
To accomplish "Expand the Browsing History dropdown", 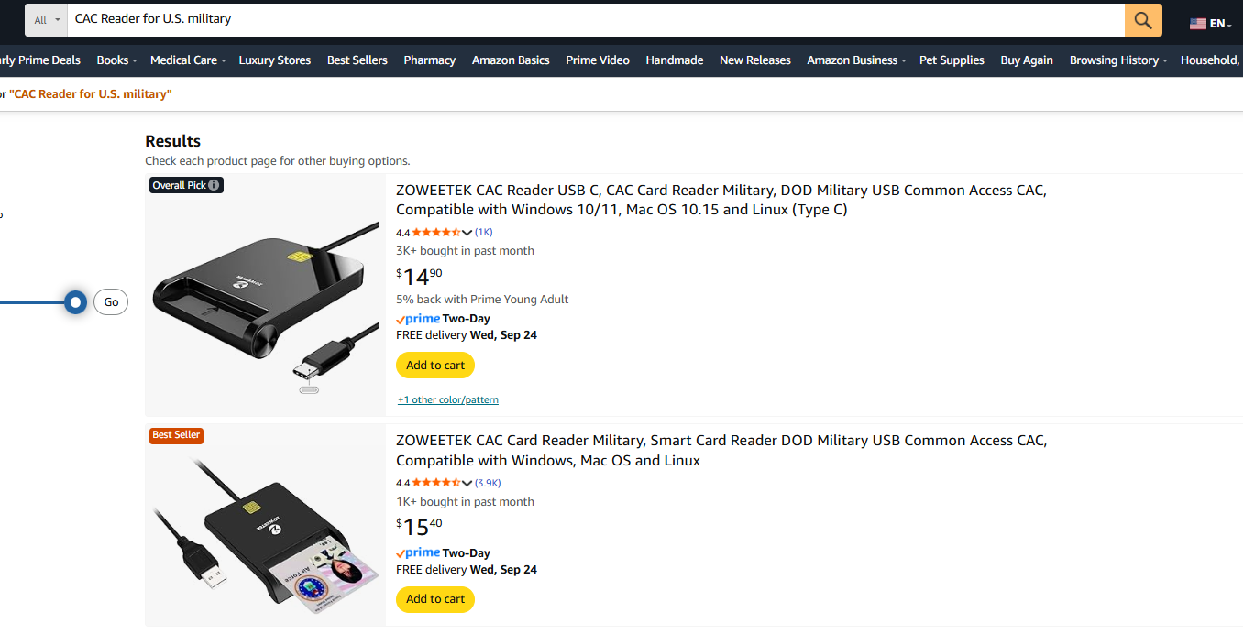I will pyautogui.click(x=1117, y=60).
